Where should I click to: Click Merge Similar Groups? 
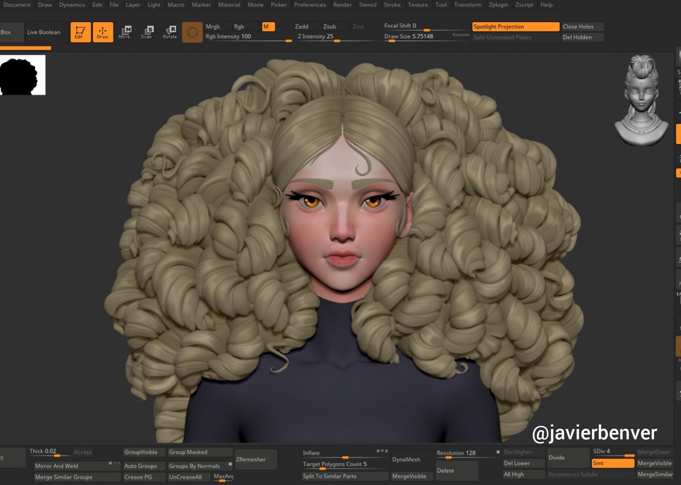click(77, 477)
